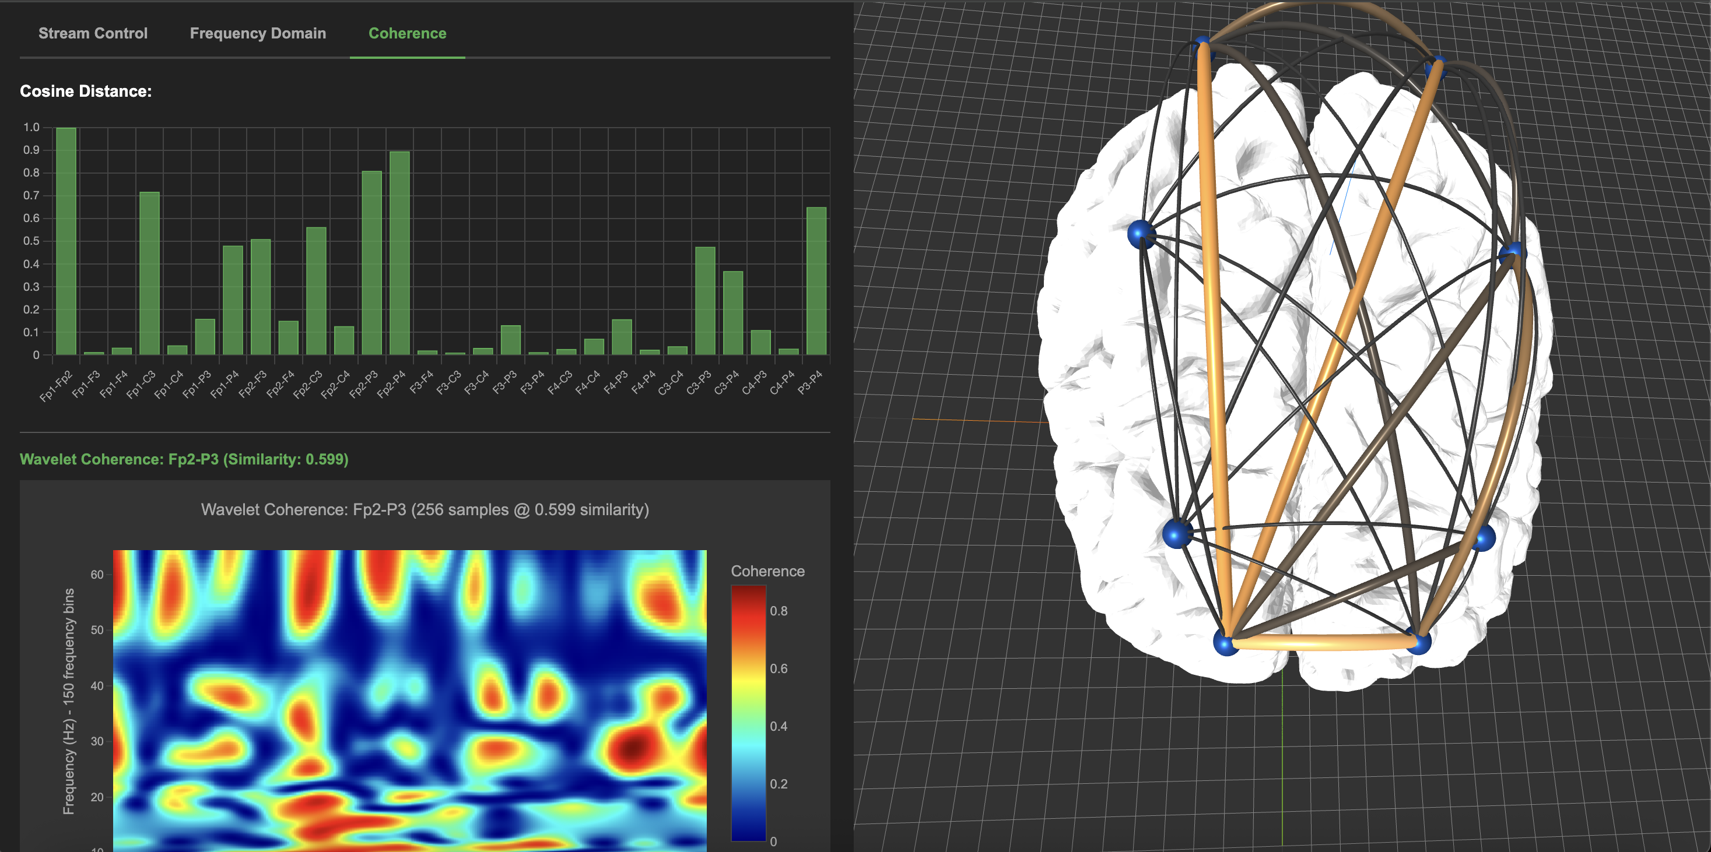1711x852 pixels.
Task: Click the Cosine Distance heading
Action: coord(86,91)
